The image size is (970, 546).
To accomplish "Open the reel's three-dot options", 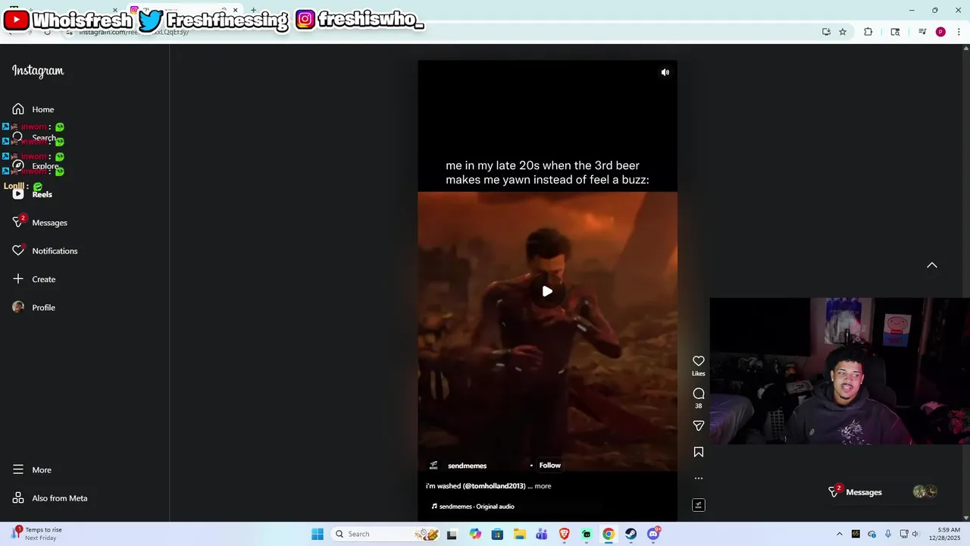I will pos(699,479).
